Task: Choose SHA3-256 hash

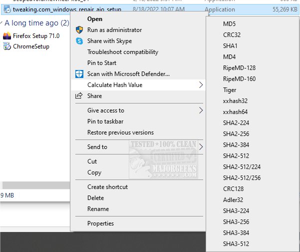Action: [253, 221]
